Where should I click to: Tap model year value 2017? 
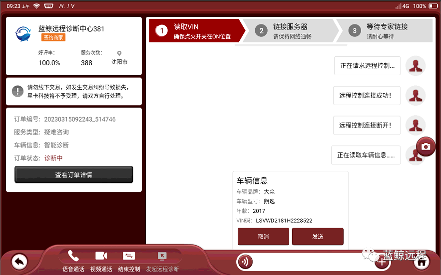259,211
